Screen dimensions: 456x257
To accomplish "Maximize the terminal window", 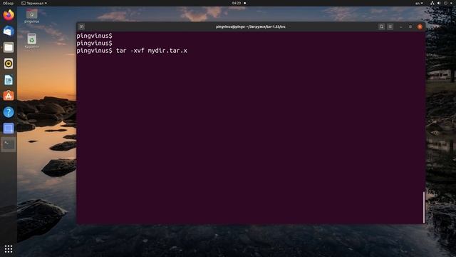I will click(410, 27).
